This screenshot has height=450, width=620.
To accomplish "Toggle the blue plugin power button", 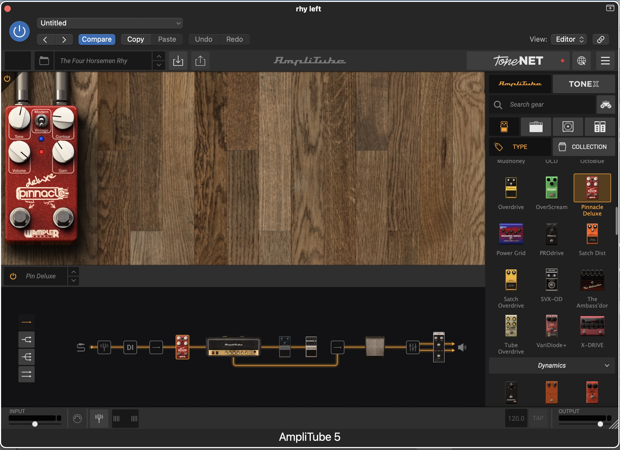I will tap(19, 31).
